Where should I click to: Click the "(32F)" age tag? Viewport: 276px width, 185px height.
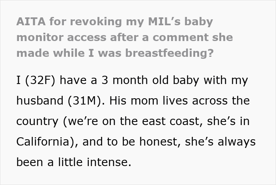(x=40, y=80)
